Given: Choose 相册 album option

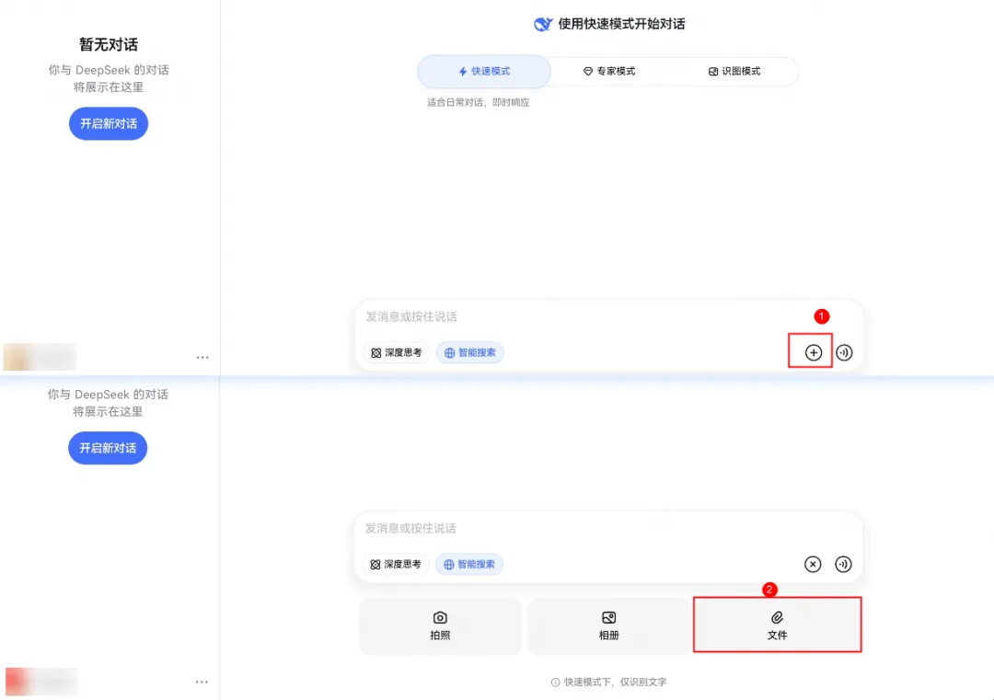Looking at the screenshot, I should (608, 625).
